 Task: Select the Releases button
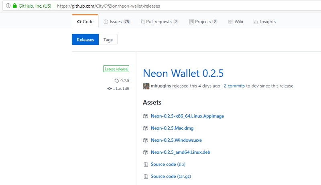[85, 39]
